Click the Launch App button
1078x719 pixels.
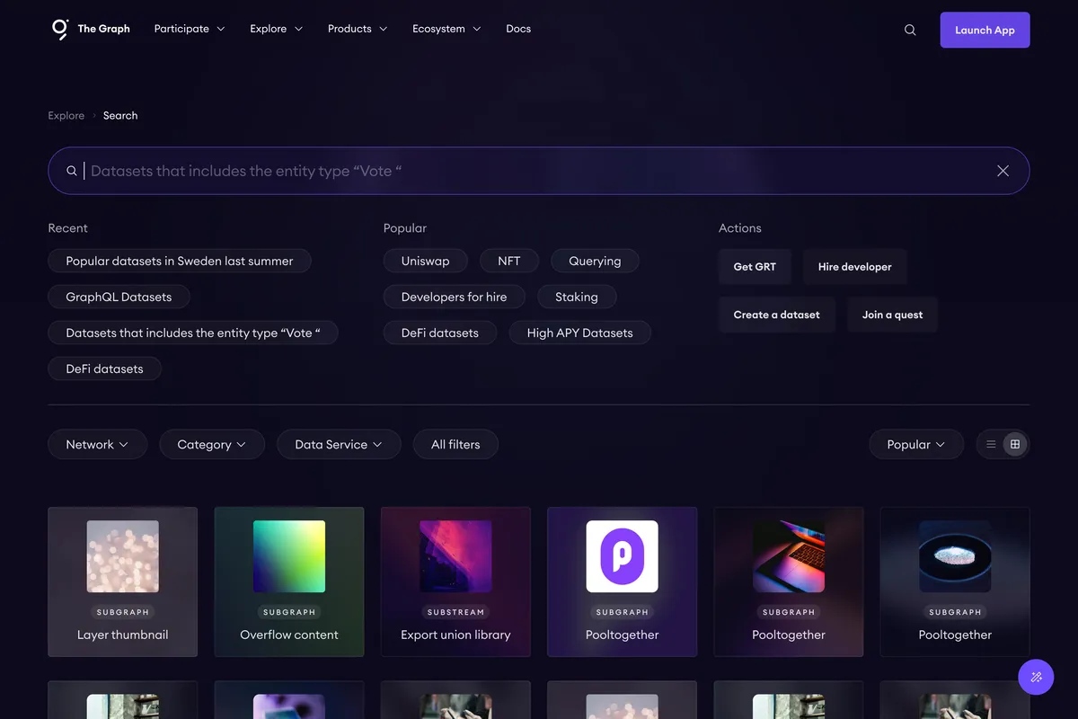point(985,30)
